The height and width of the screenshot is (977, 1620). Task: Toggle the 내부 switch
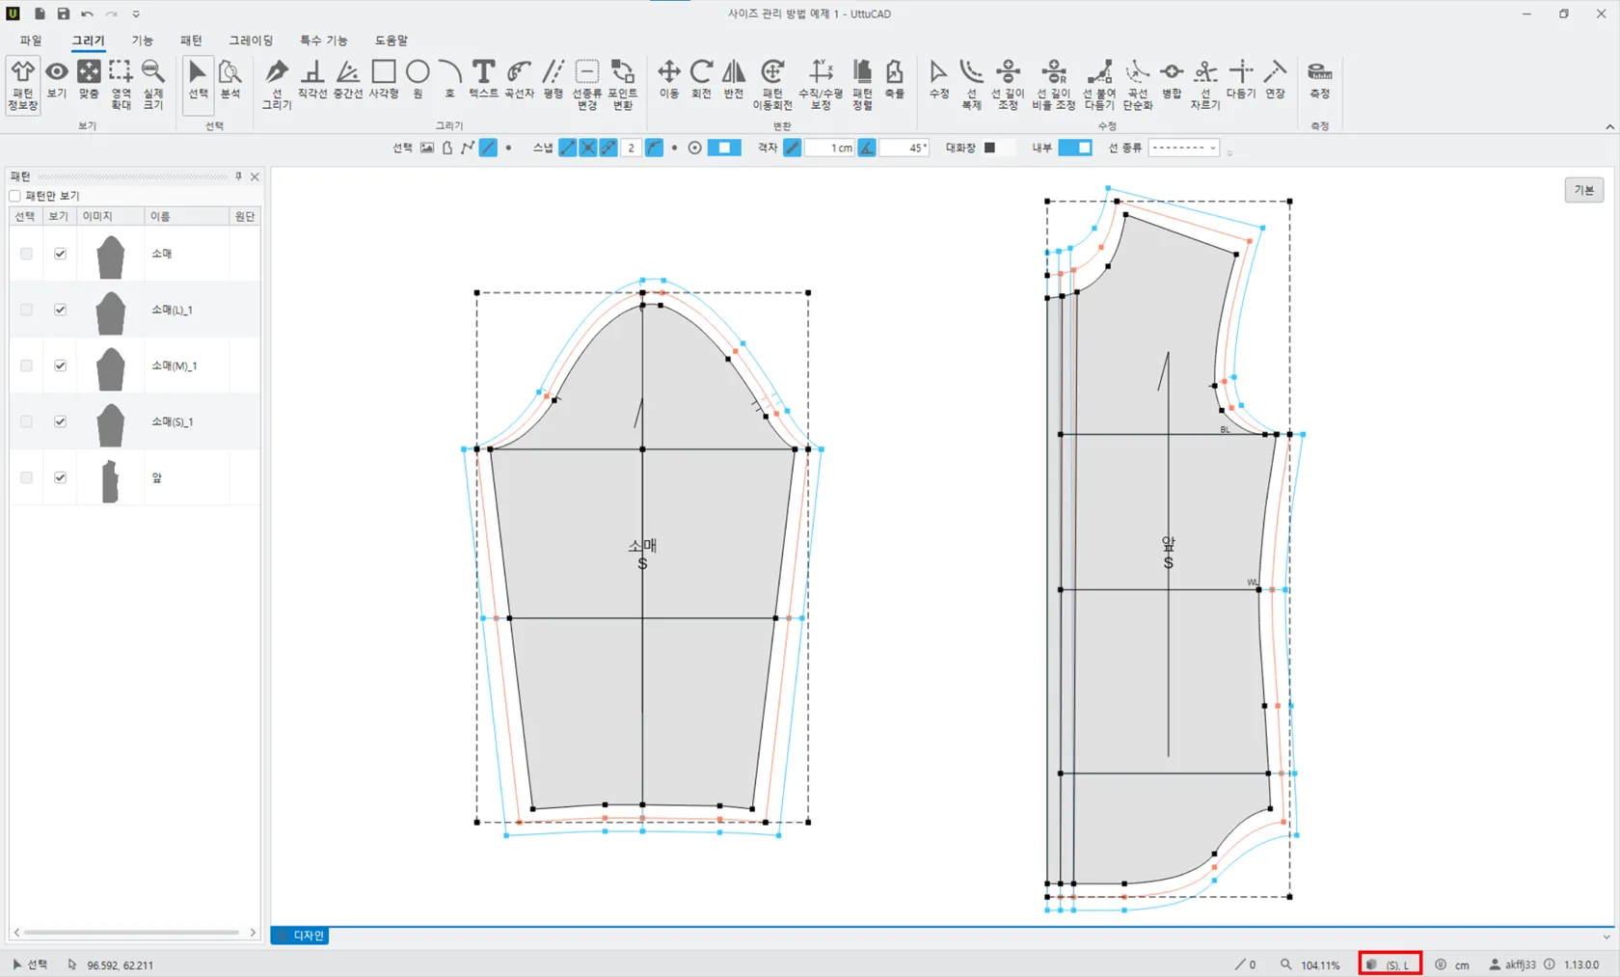coord(1074,148)
